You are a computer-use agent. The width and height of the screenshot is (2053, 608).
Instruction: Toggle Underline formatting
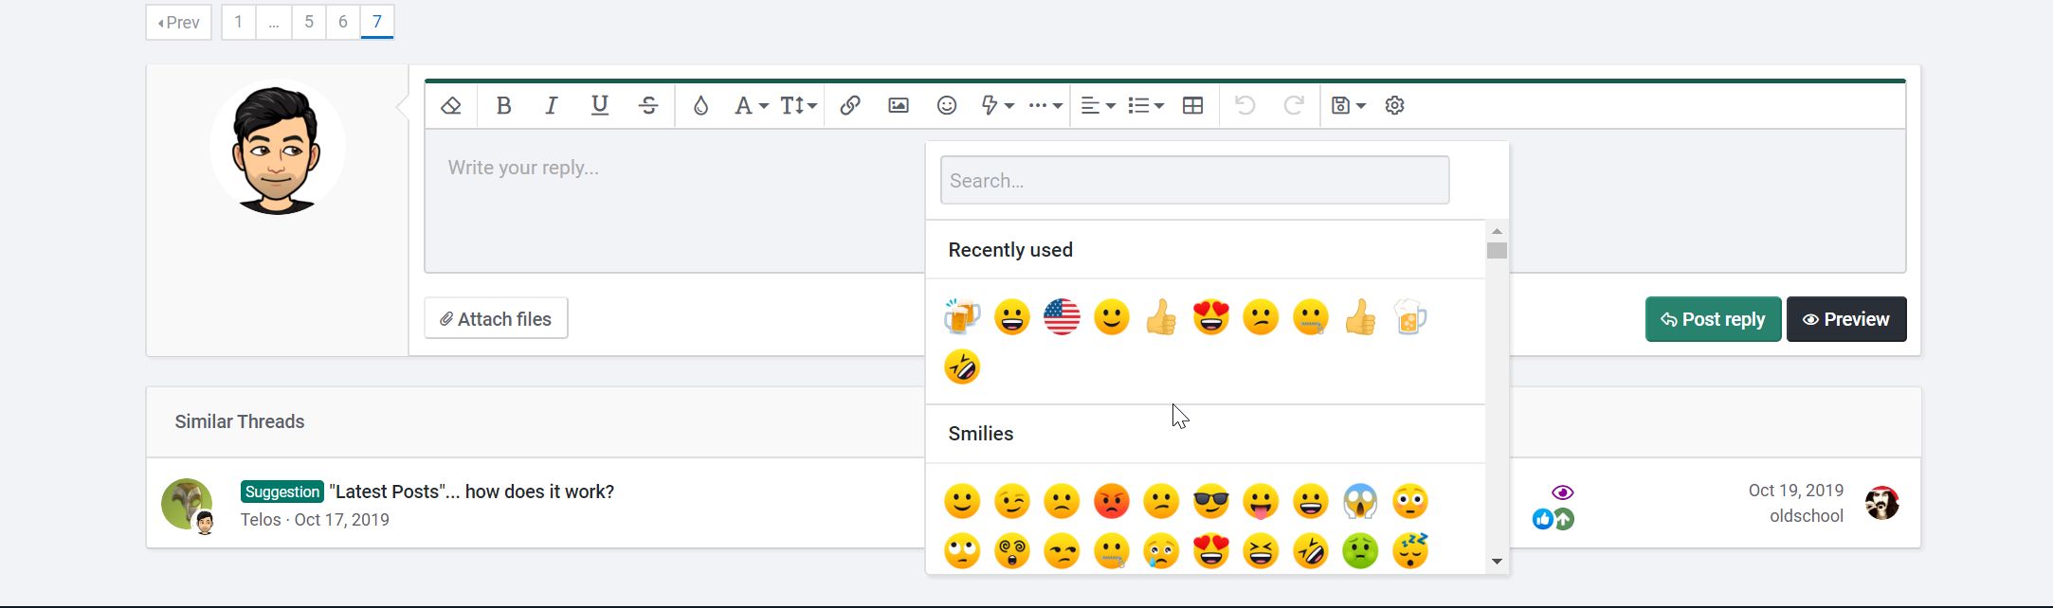pyautogui.click(x=599, y=105)
